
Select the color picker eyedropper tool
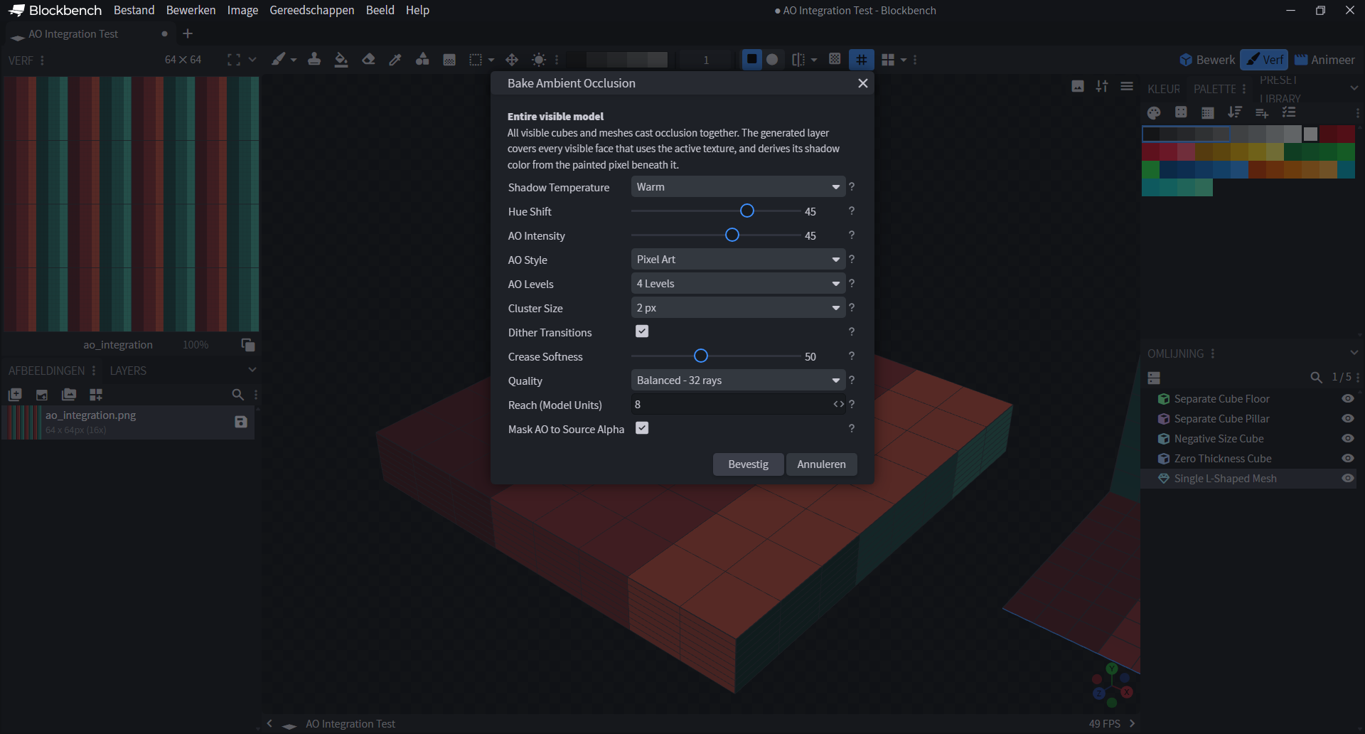point(395,60)
